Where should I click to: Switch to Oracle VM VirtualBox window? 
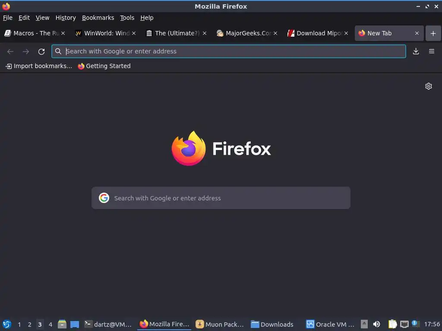[x=330, y=324]
